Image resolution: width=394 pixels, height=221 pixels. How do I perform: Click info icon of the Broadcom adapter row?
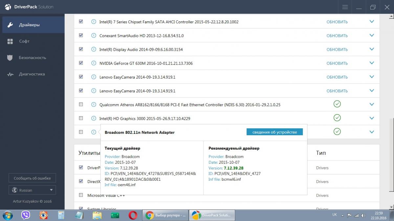tap(94, 132)
